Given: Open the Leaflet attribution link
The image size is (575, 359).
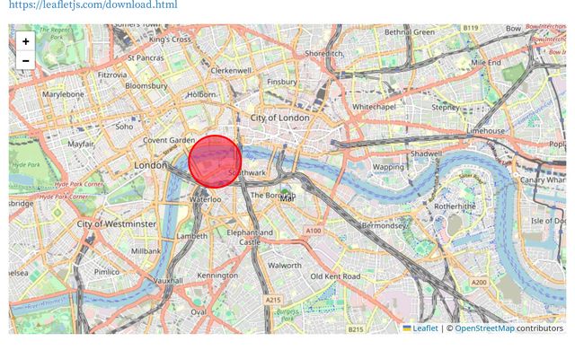Looking at the screenshot, I should click(425, 328).
